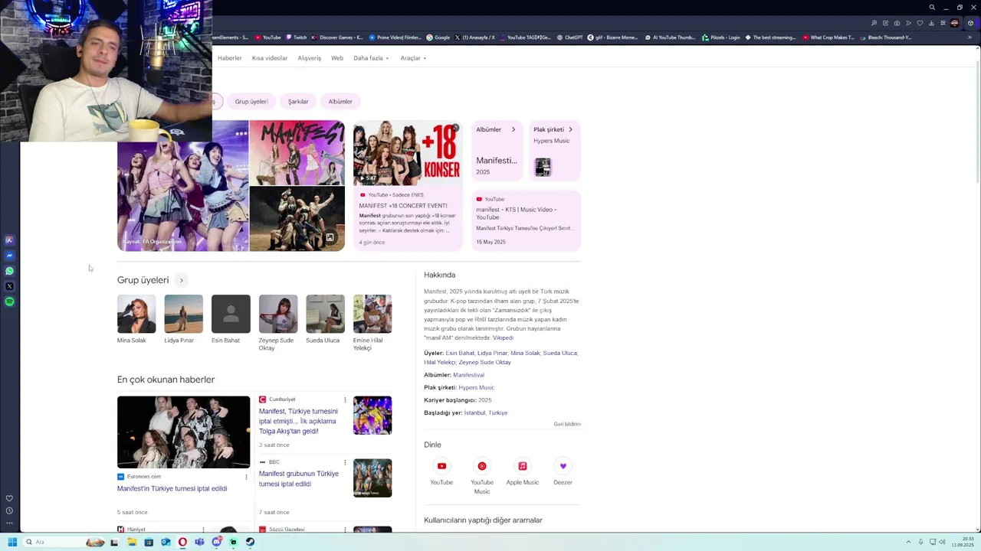Open Aria AI in the Opera sidebar

(x=9, y=240)
